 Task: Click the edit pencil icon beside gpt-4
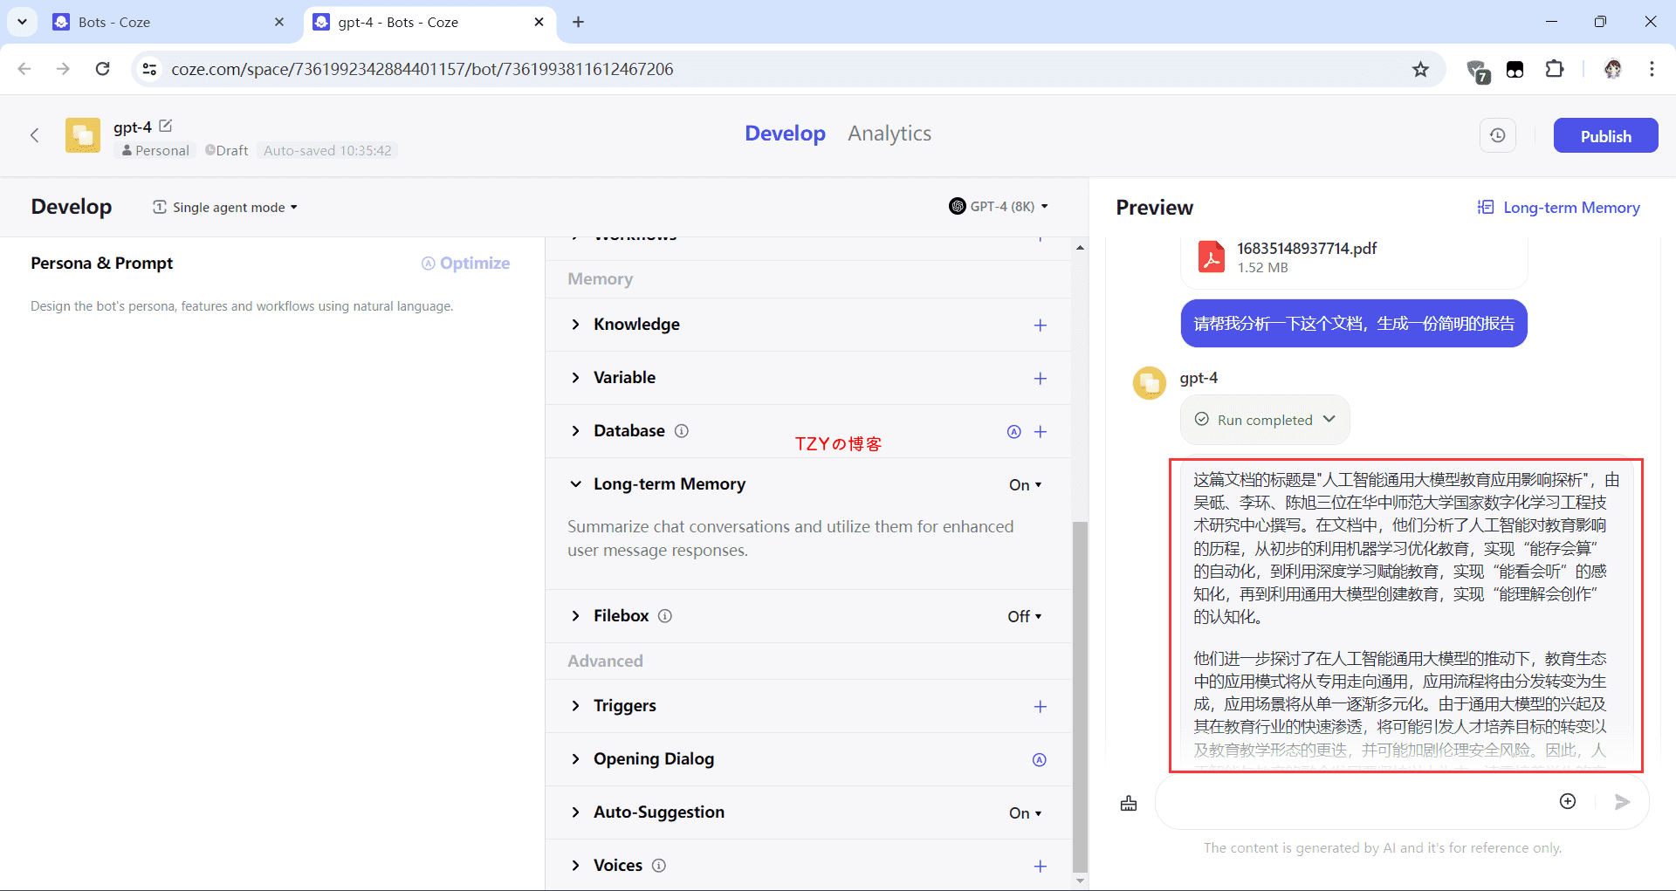(x=166, y=127)
